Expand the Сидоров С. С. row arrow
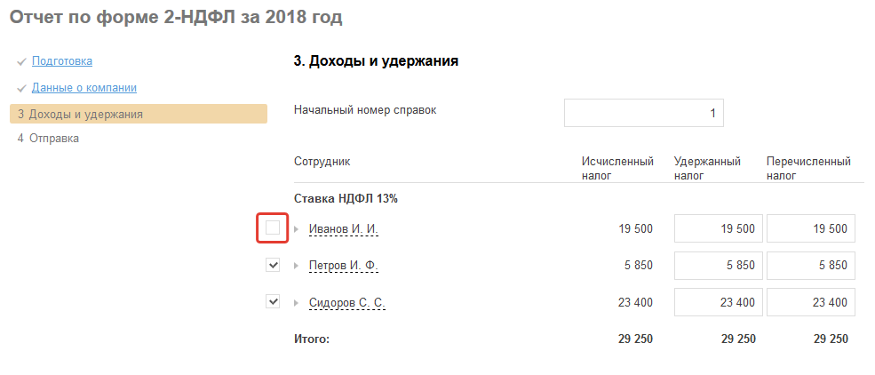This screenshot has height=375, width=875. click(297, 304)
